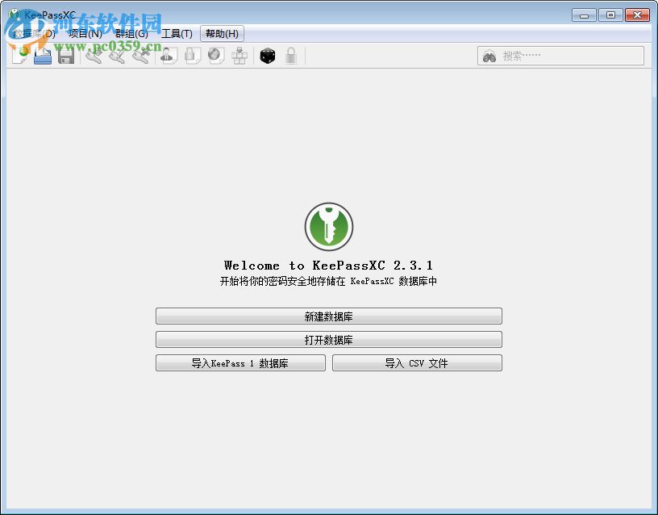Click the Delete entry key icon
The width and height of the screenshot is (658, 515).
pos(141,56)
